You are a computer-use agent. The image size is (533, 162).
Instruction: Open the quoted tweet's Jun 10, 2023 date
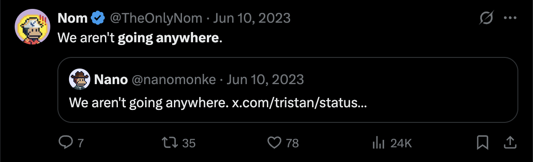(x=265, y=80)
